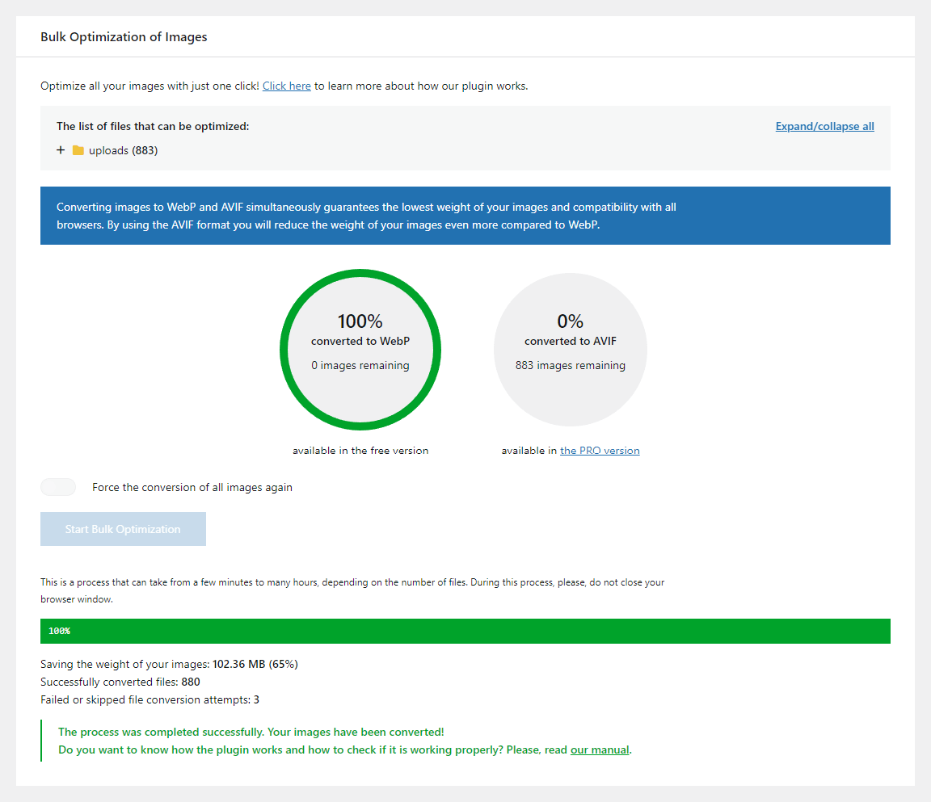The image size is (931, 802).
Task: Click the green 100% progress bar
Action: [x=465, y=631]
